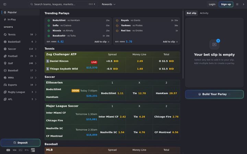247x154 pixels.
Task: Click the Basketball icon in sidebar
Action: coord(5,42)
